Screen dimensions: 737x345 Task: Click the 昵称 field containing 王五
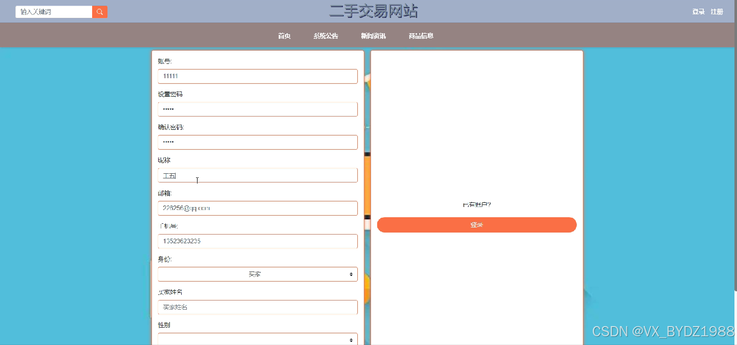click(x=257, y=175)
